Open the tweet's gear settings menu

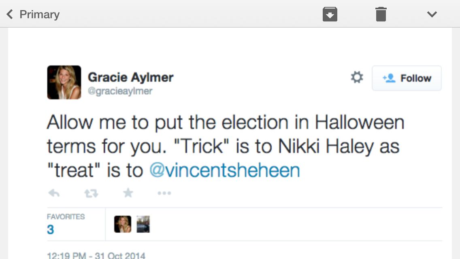tap(357, 77)
